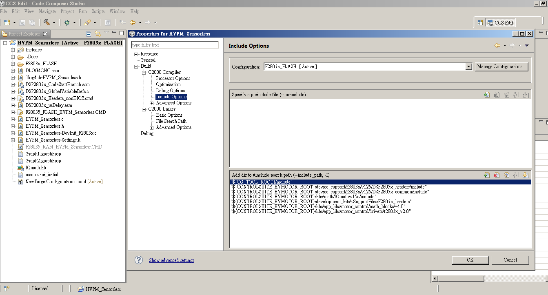Viewport: 548px width, 295px height.
Task: Click the yellow Back arrow in main toolbar
Action: coord(133,22)
